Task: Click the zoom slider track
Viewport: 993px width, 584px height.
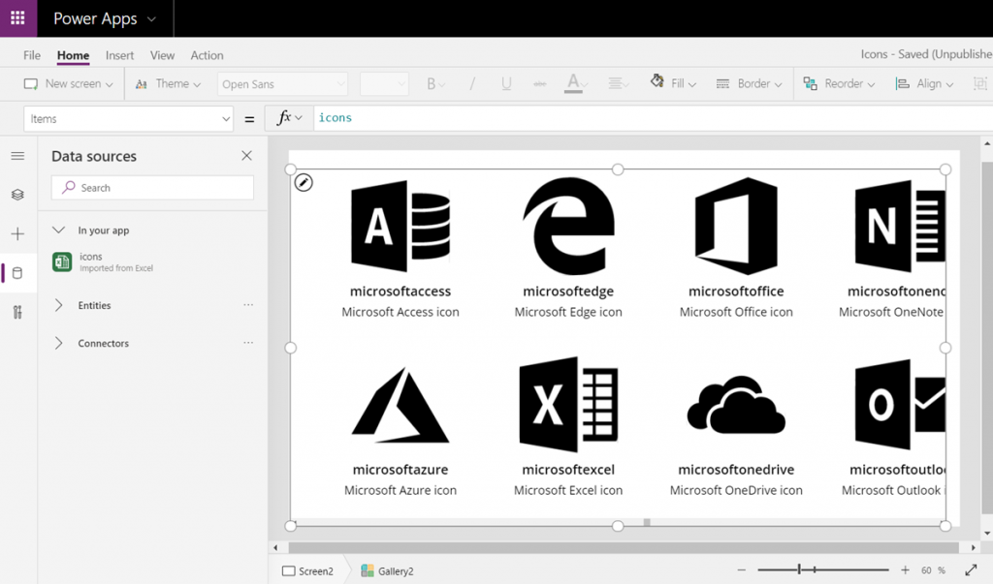Action: (x=823, y=570)
